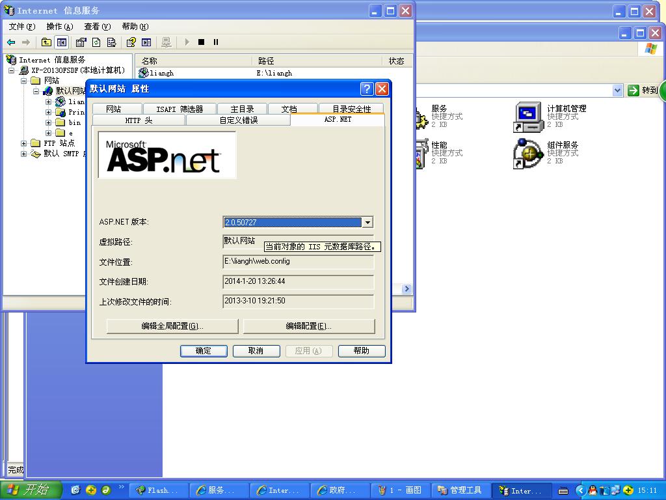
Task: Click the first quick launch icon beside Start
Action: pyautogui.click(x=75, y=490)
